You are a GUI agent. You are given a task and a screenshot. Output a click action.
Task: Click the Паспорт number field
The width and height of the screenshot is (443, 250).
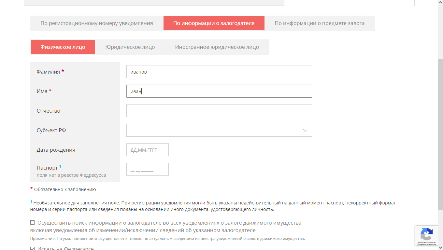click(x=147, y=169)
